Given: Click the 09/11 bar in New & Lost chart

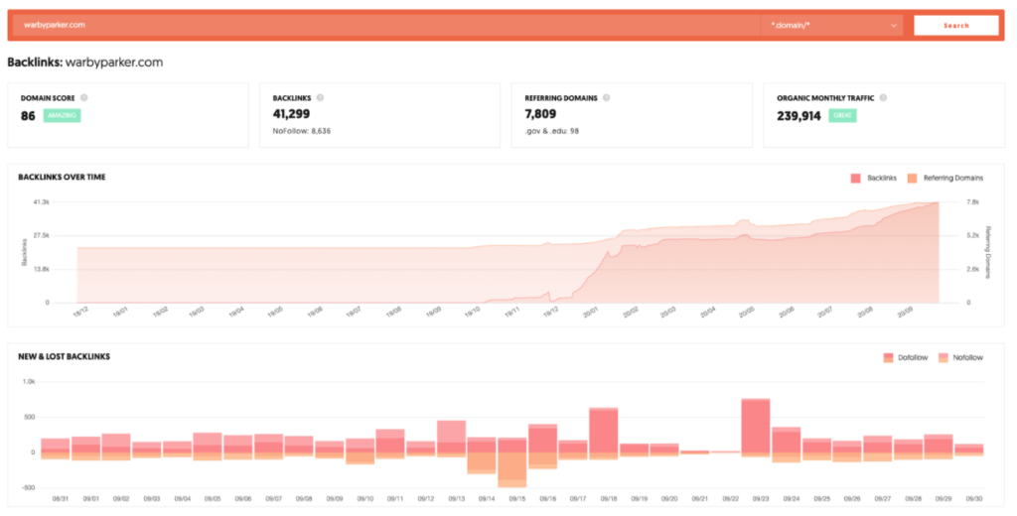Looking at the screenshot, I should [390, 444].
